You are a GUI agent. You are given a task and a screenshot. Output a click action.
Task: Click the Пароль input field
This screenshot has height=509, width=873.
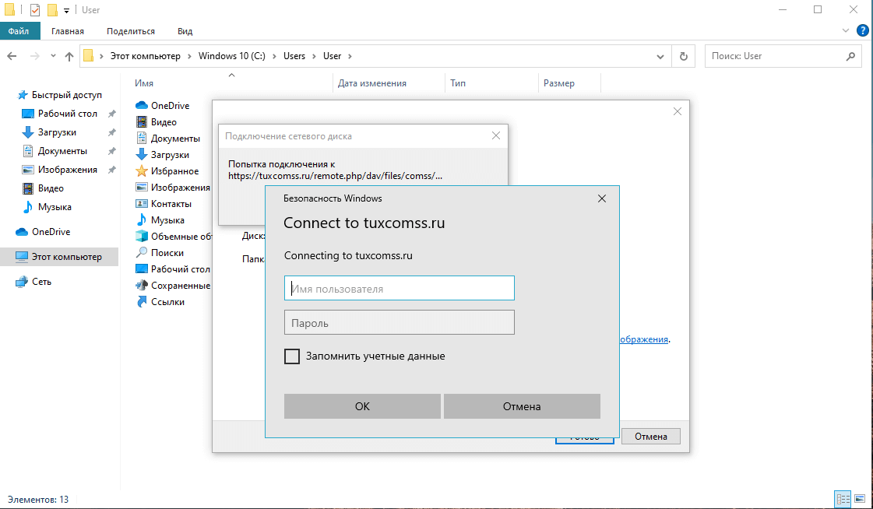(x=400, y=323)
